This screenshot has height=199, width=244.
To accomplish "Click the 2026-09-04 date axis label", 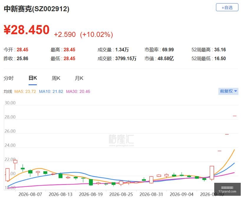I will [182, 194].
